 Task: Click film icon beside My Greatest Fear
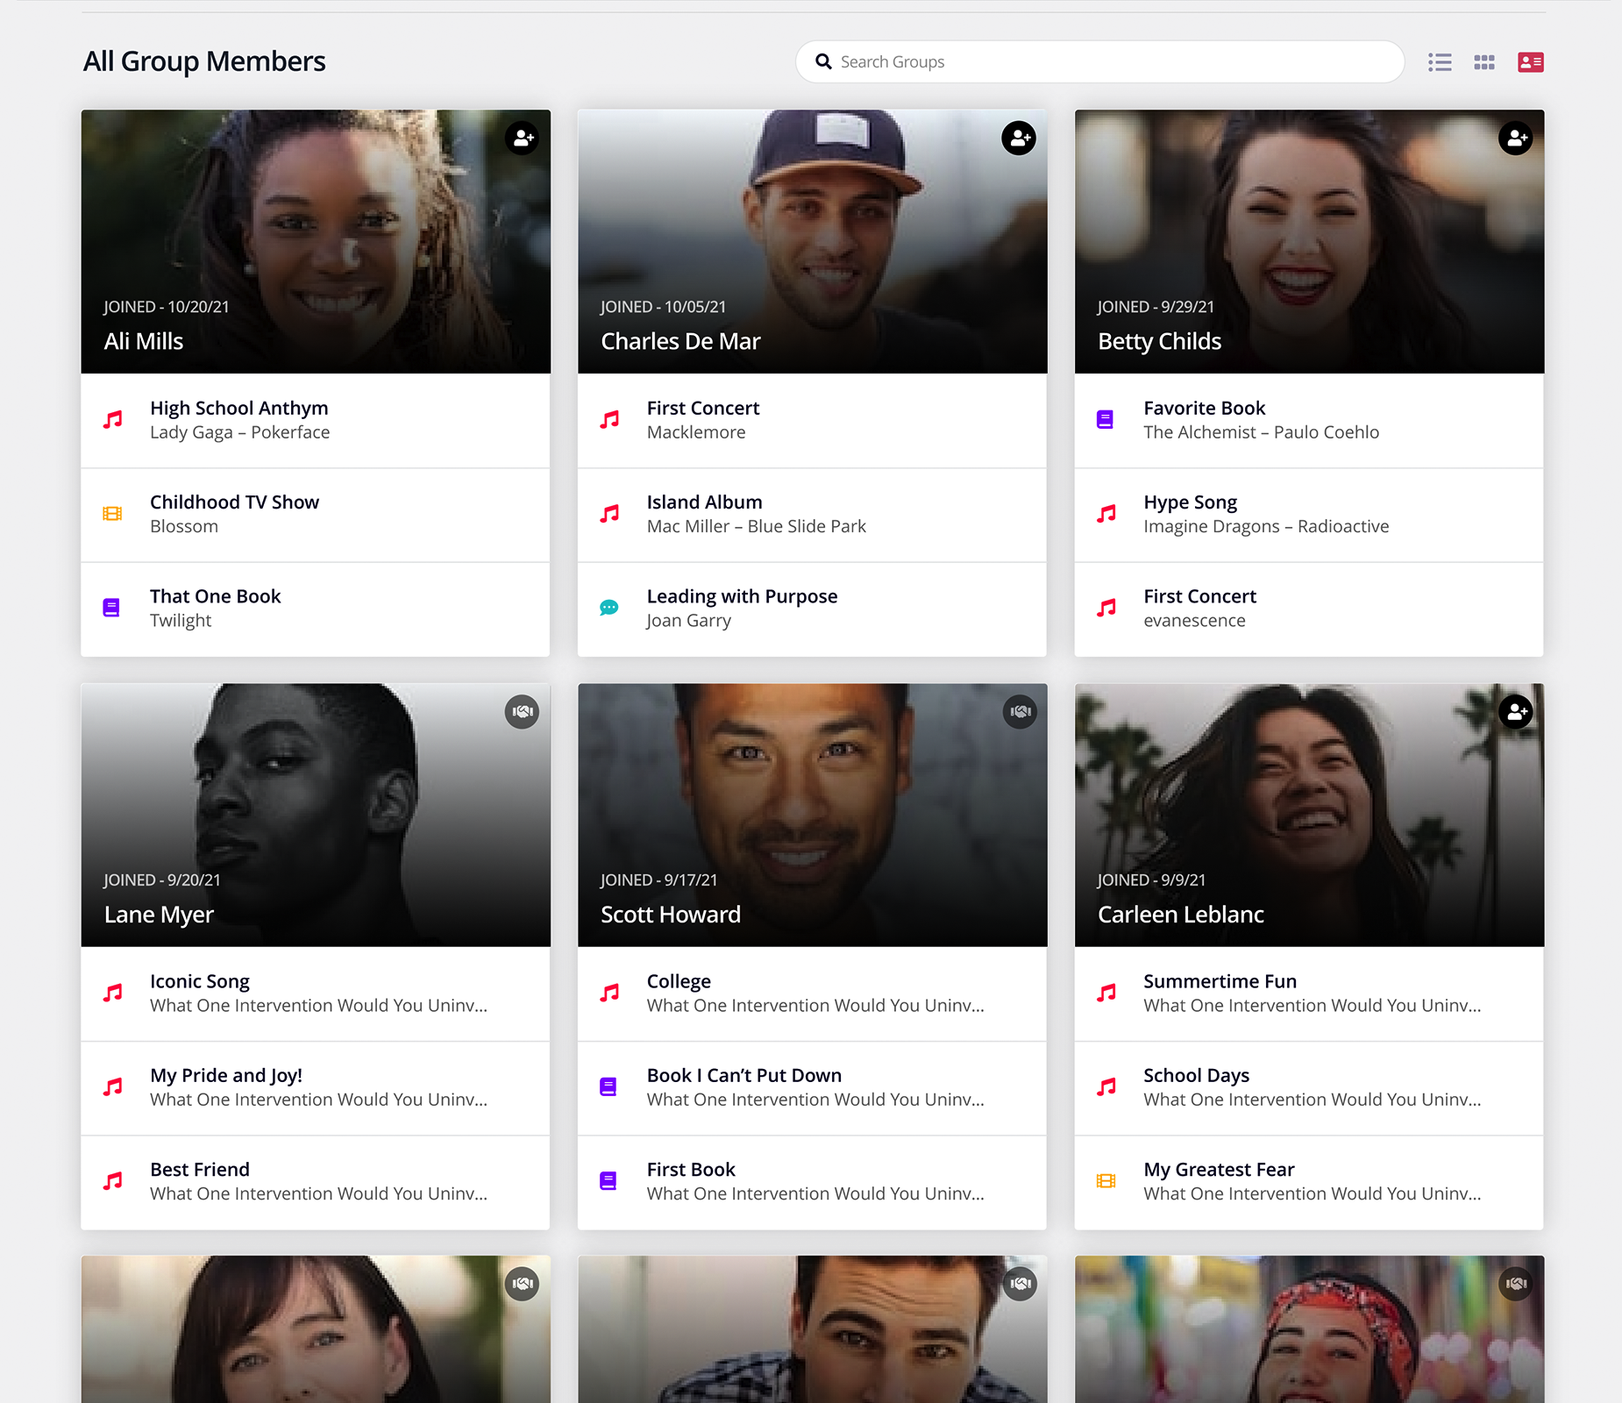coord(1106,1181)
